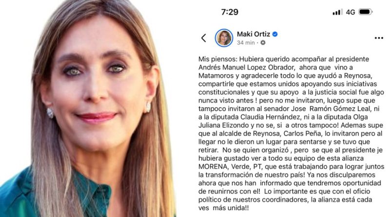This screenshot has width=390, height=217.
Task: Tap the back arrow icon
Action: pyautogui.click(x=204, y=38)
